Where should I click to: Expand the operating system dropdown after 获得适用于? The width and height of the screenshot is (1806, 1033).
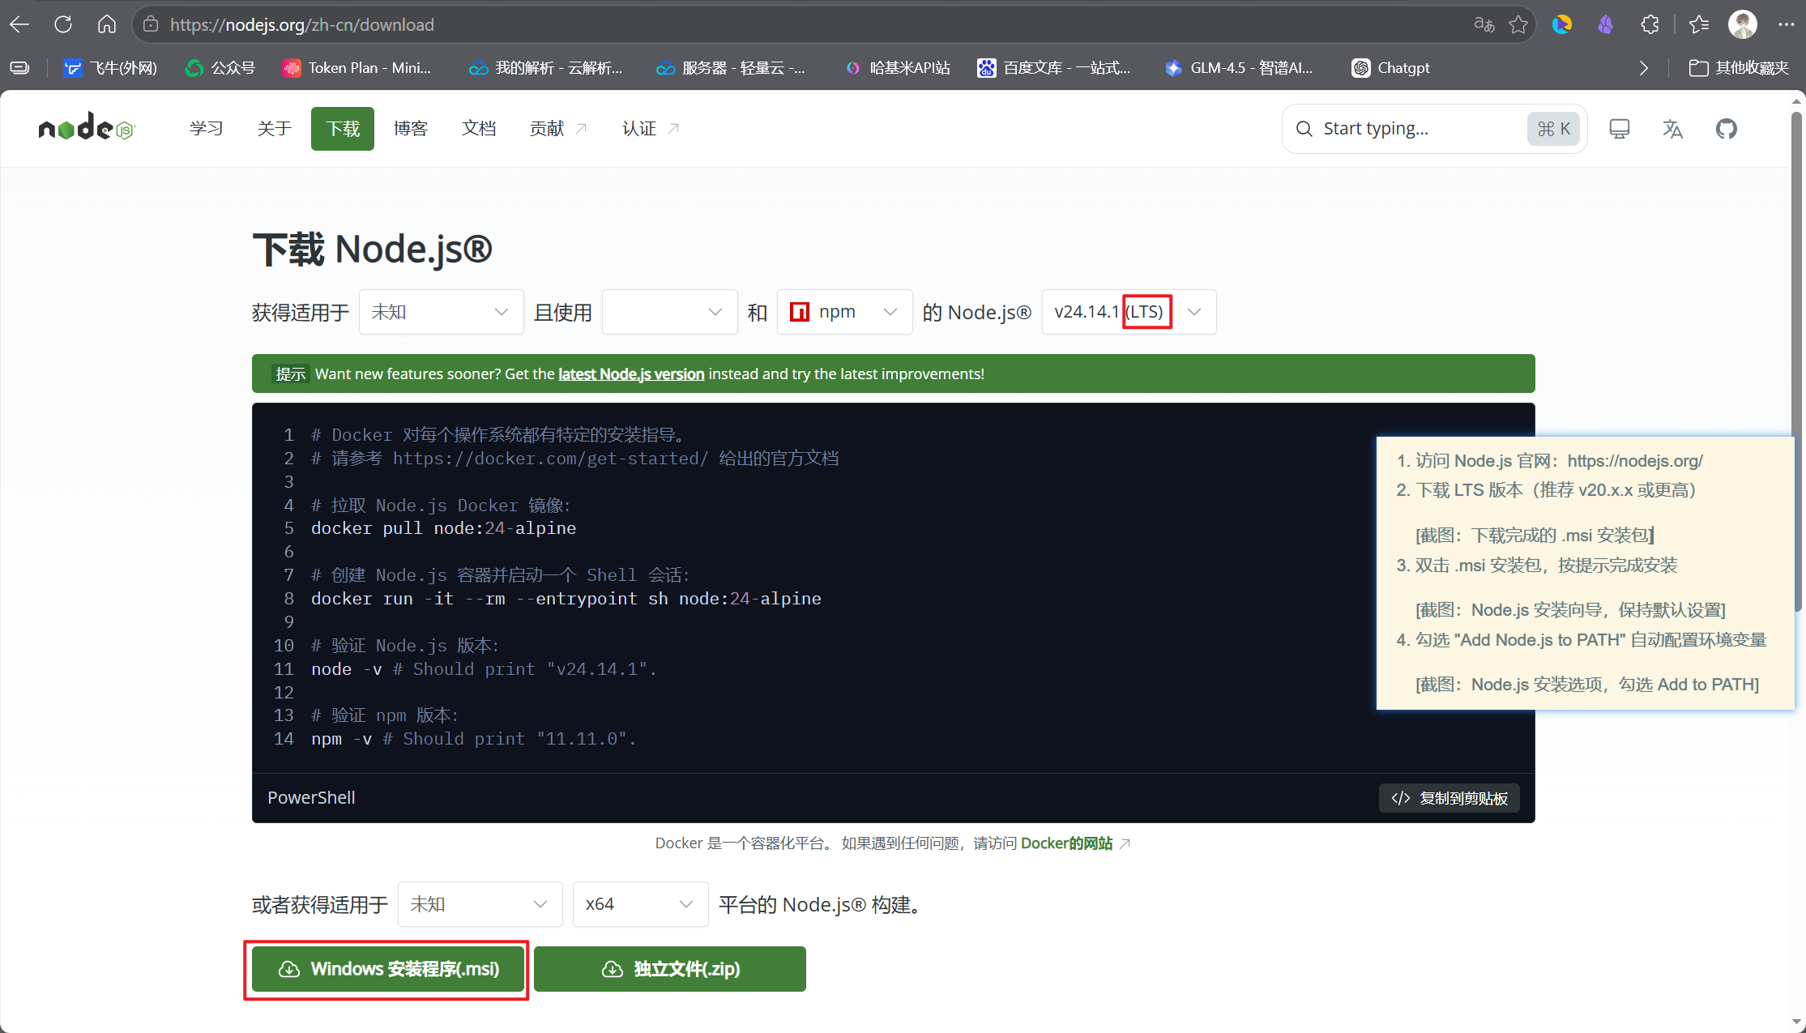pos(441,312)
